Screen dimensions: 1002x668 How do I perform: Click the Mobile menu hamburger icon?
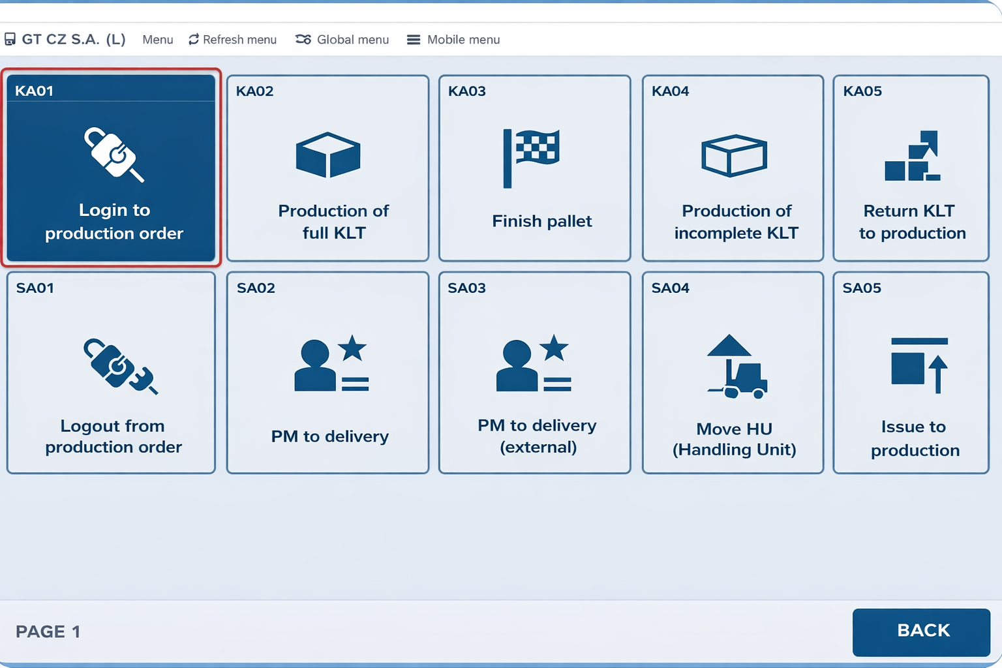pos(414,40)
